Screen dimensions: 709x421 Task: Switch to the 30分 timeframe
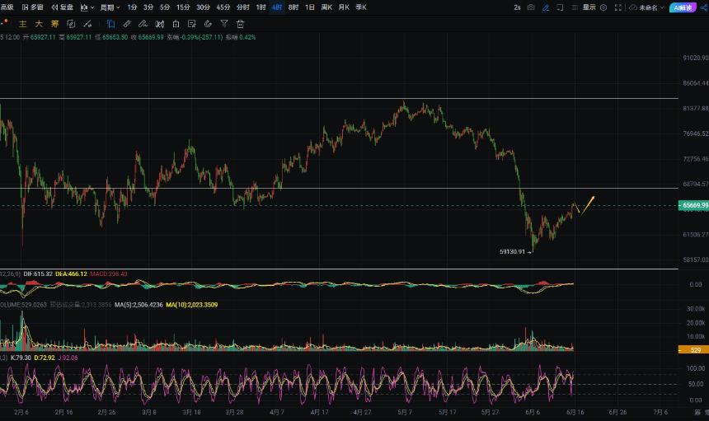tap(203, 7)
